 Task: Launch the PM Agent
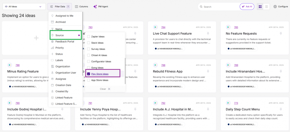click(101, 7)
